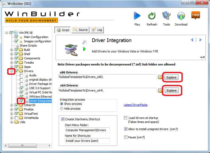Screen dimensions: 210x153
Task: Expand the Apps tree node
Action: 12,67
